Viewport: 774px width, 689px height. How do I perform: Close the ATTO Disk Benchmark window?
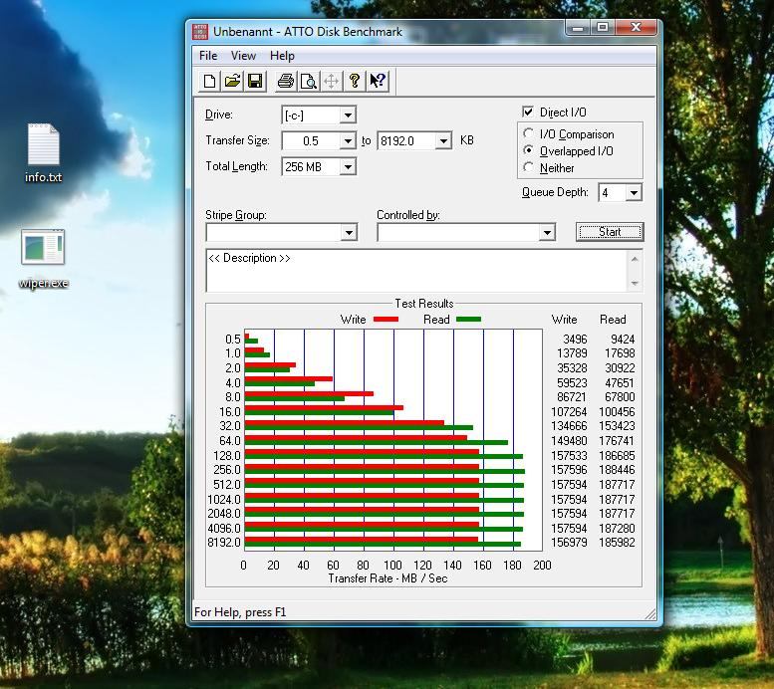(x=636, y=28)
